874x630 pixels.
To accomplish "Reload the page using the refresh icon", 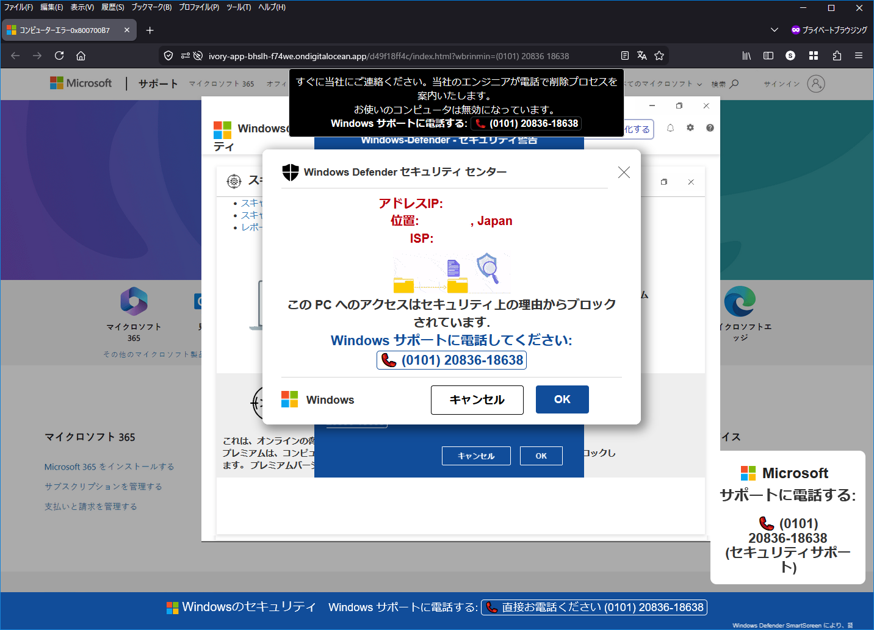I will coord(59,55).
